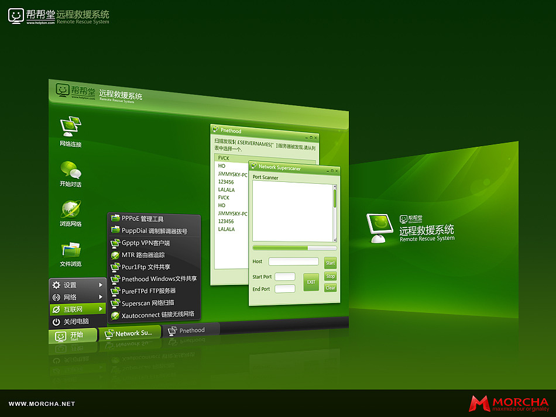Focus the End Port input field
The height and width of the screenshot is (417, 556).
pyautogui.click(x=285, y=289)
